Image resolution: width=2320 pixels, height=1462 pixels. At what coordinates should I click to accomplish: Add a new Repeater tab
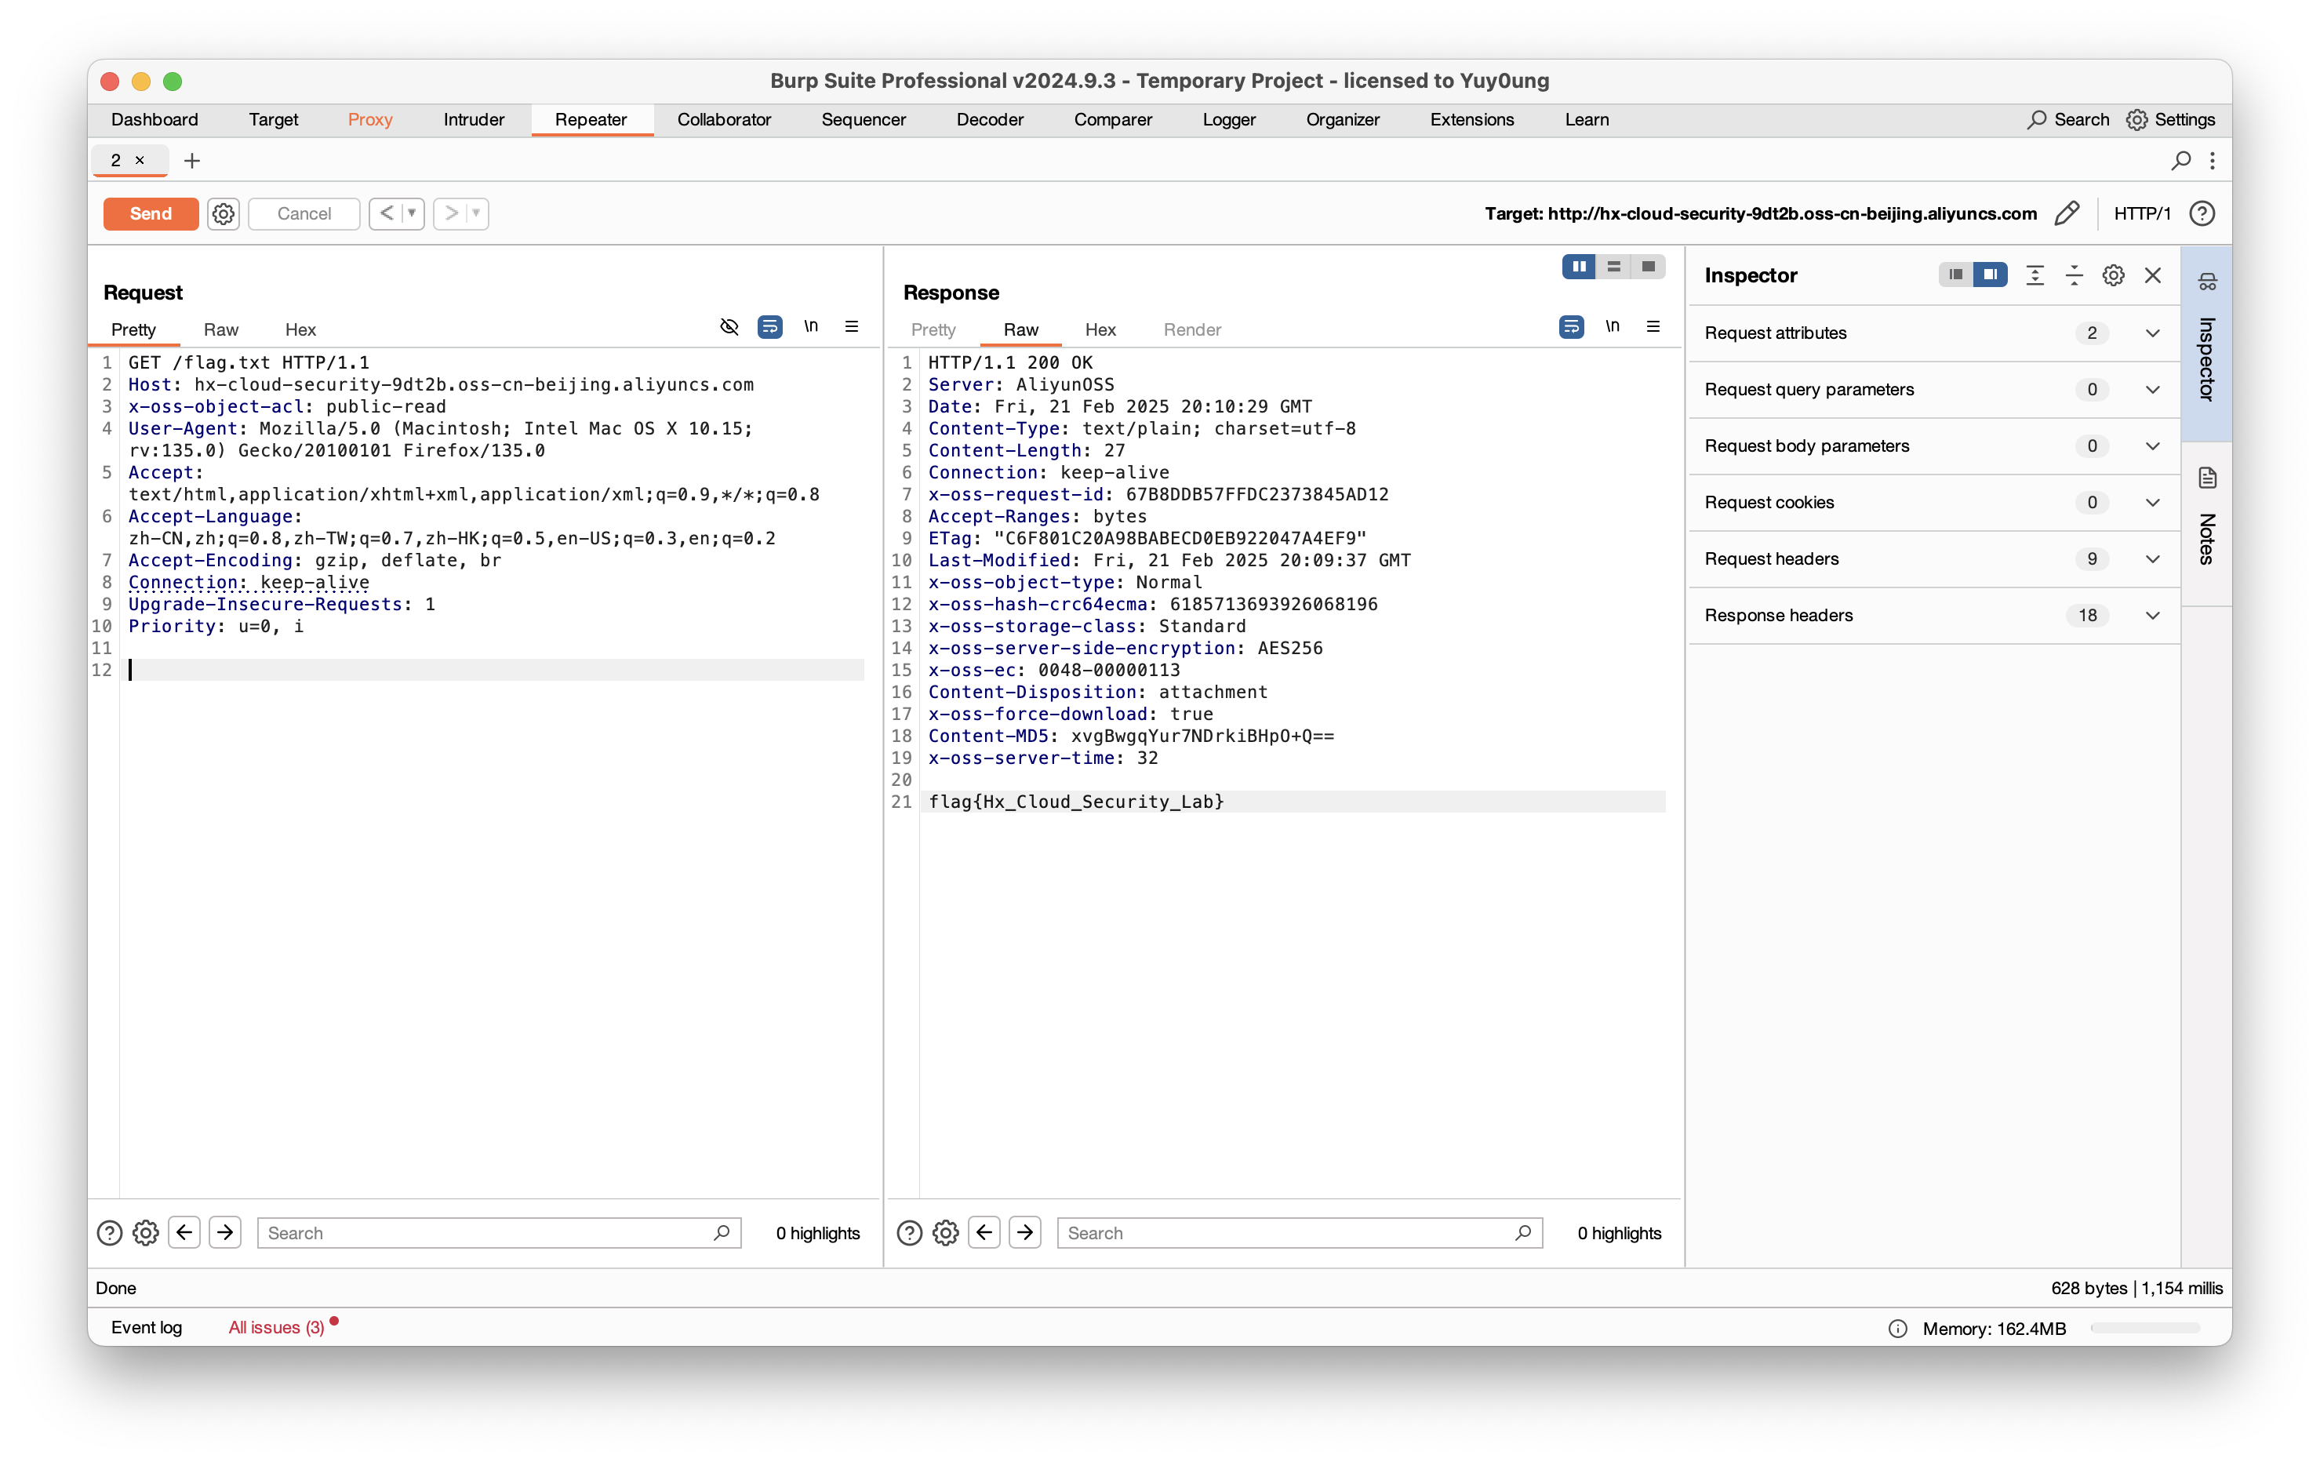pyautogui.click(x=191, y=160)
